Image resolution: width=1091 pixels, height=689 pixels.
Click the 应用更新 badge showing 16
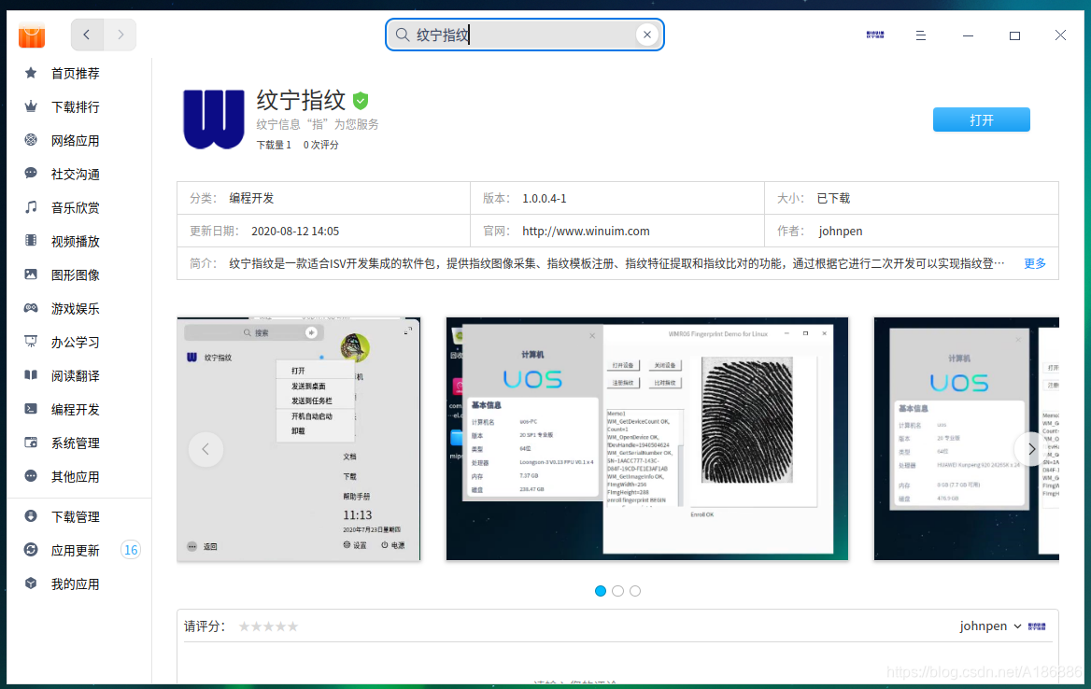131,550
